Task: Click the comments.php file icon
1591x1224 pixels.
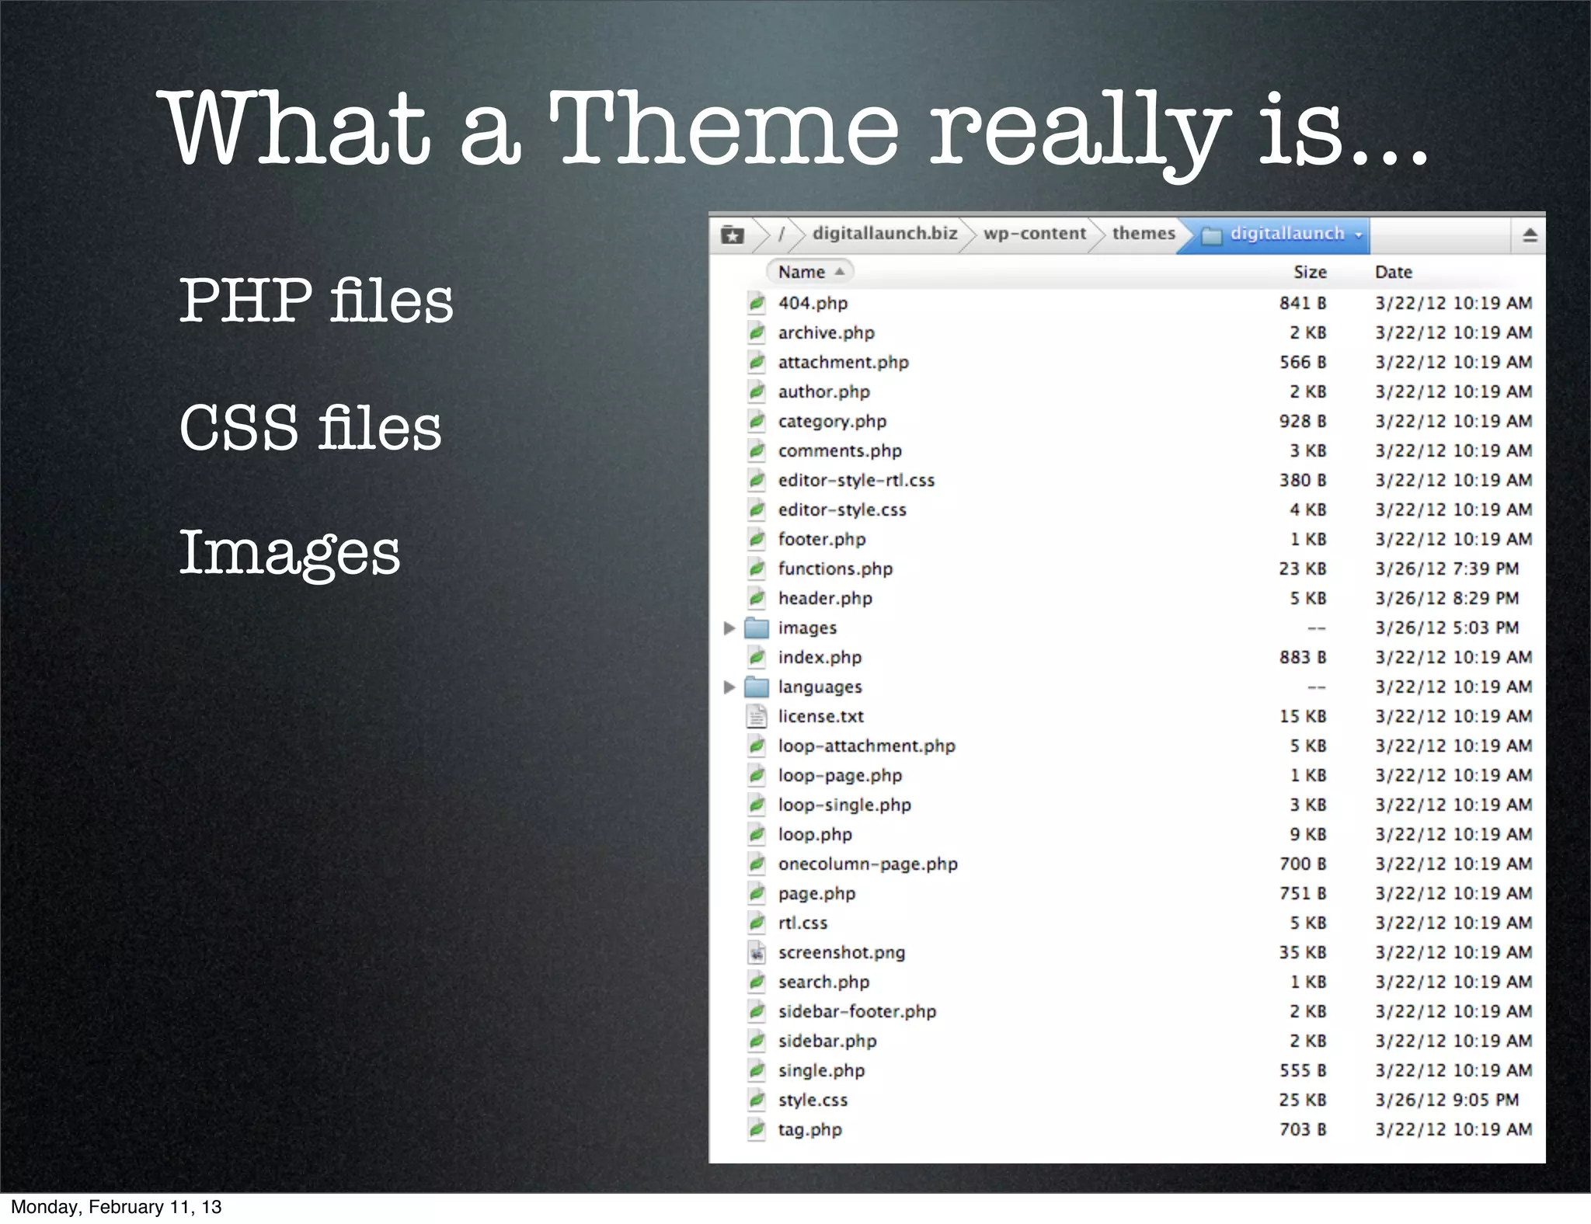Action: tap(756, 450)
